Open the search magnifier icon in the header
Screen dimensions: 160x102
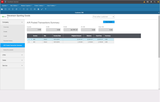tap(155, 2)
